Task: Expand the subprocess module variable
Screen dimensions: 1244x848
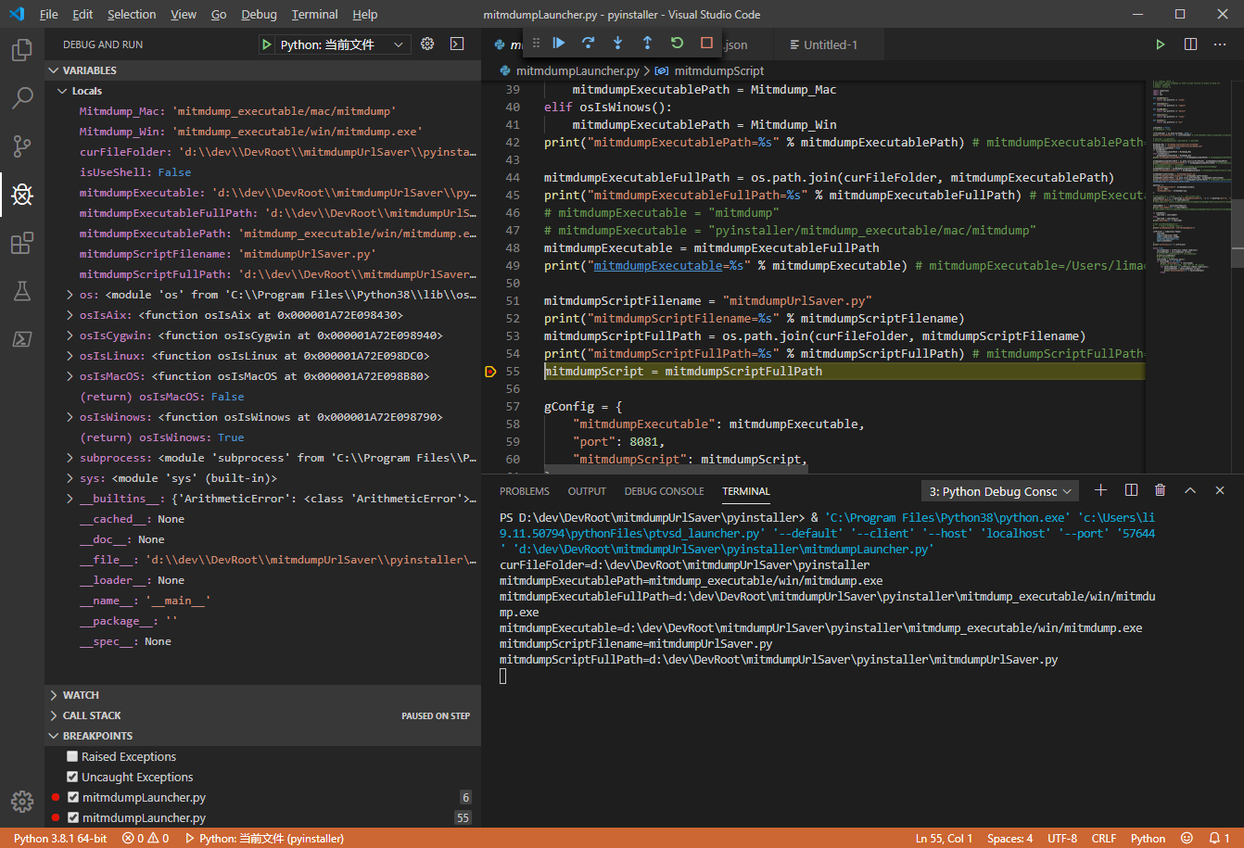Action: point(70,458)
